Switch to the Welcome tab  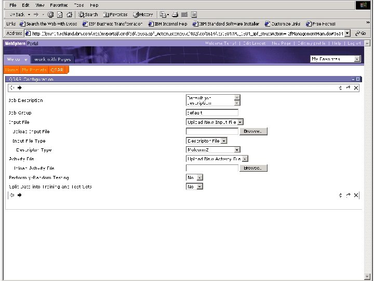(17, 59)
